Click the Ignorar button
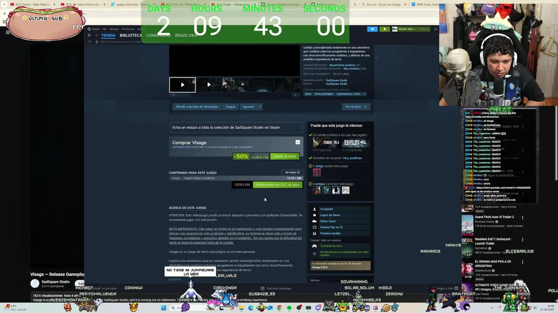Viewport: 558px width, 313px height. click(248, 107)
